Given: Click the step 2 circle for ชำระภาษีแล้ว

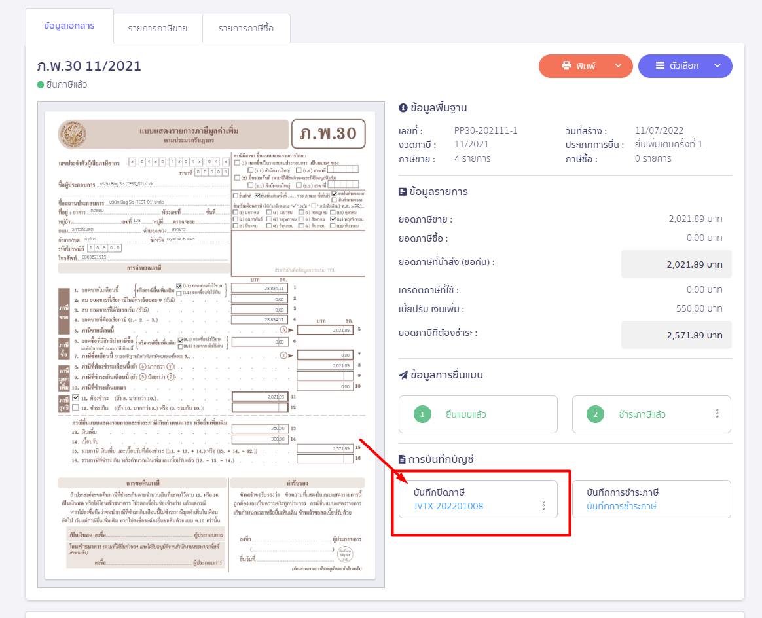Looking at the screenshot, I should [595, 414].
